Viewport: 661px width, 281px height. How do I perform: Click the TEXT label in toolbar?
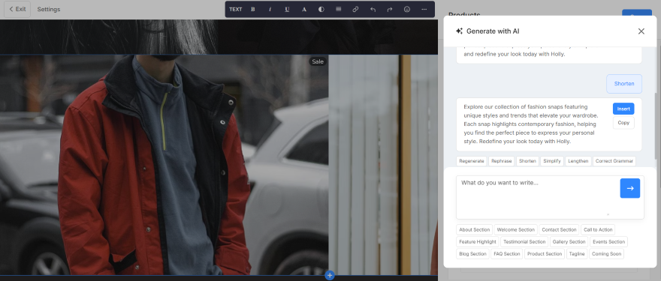[236, 9]
